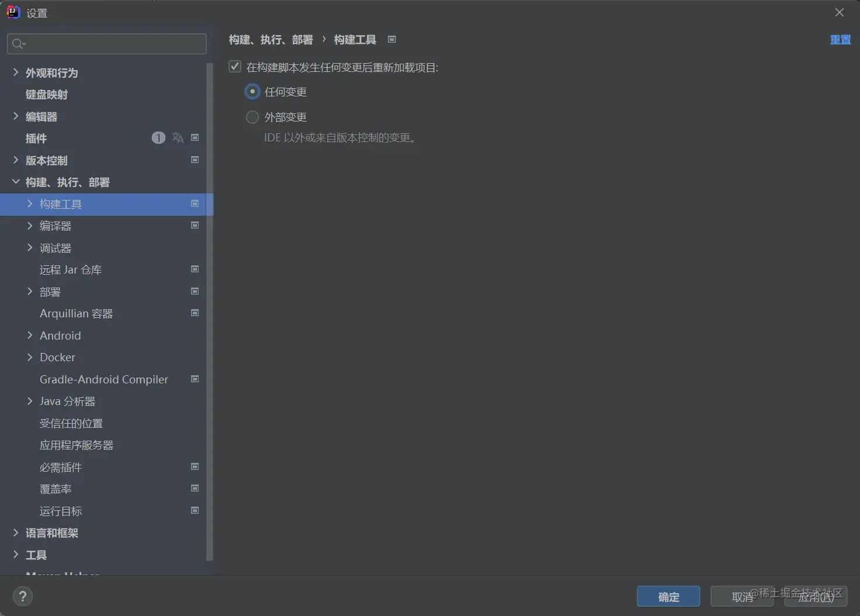This screenshot has width=860, height=616.
Task: Click the search magnifier icon in settings
Action: (x=17, y=43)
